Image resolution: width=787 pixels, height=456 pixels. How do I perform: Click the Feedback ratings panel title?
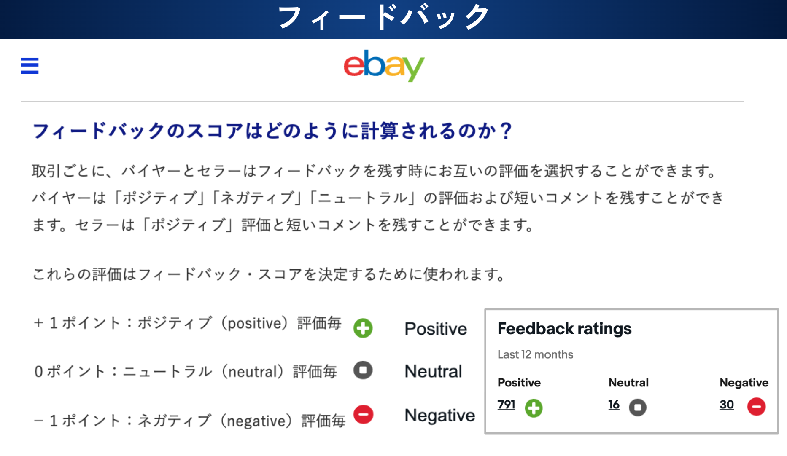(x=564, y=329)
